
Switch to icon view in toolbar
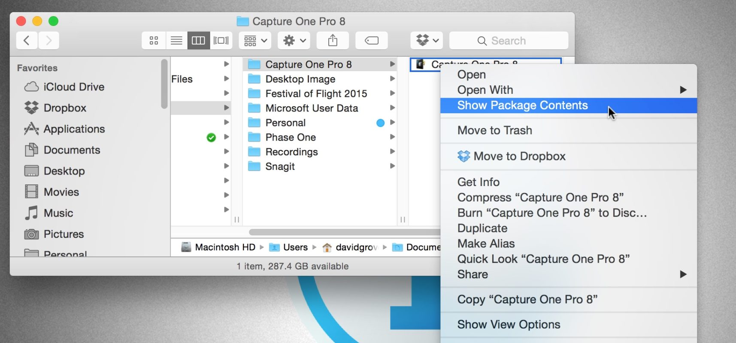click(x=154, y=41)
